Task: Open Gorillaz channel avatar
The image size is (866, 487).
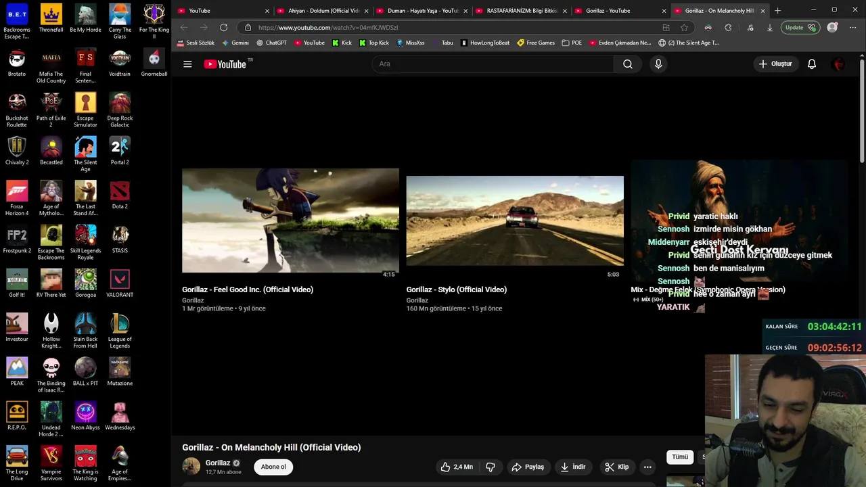Action: pos(191,466)
